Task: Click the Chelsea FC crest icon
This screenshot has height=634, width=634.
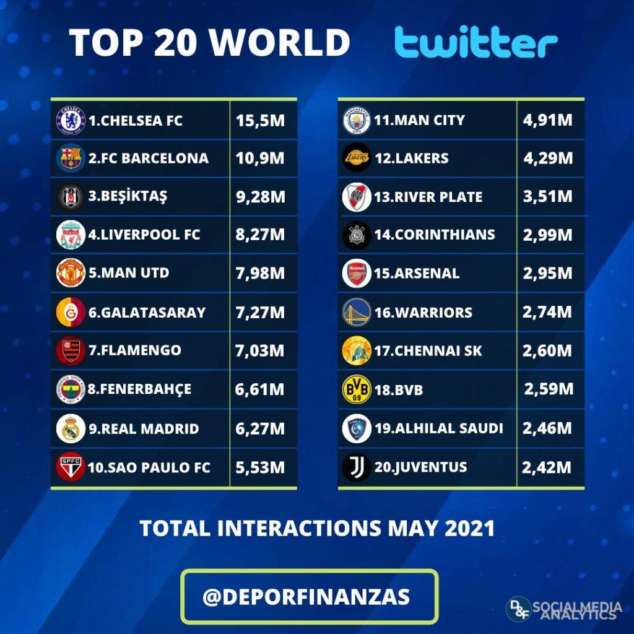Action: coord(71,121)
